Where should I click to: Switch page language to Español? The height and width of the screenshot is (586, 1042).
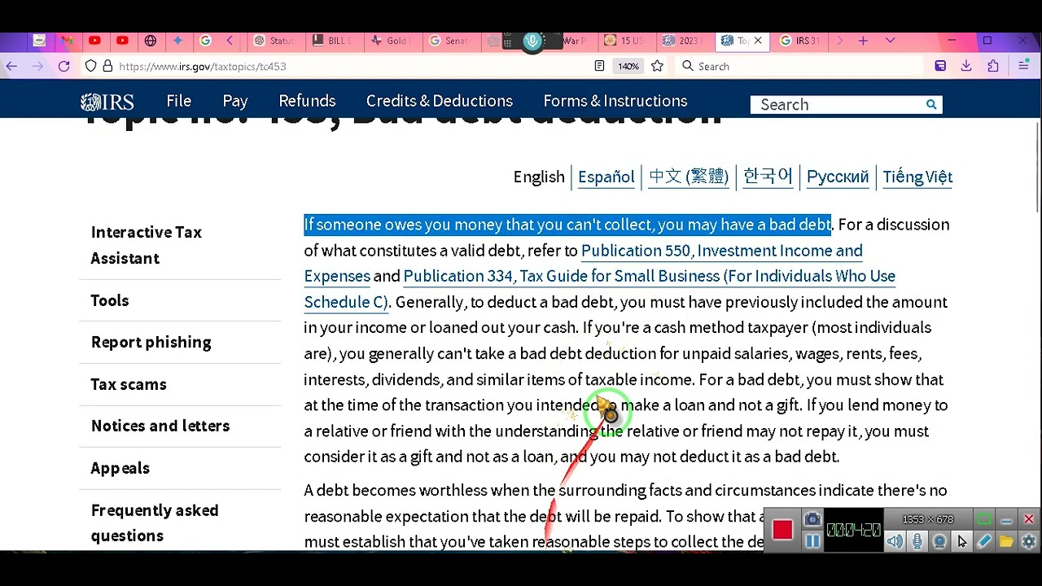point(606,177)
